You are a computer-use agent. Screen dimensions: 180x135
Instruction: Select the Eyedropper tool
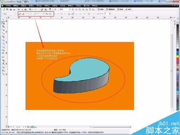pyautogui.click(x=3, y=64)
